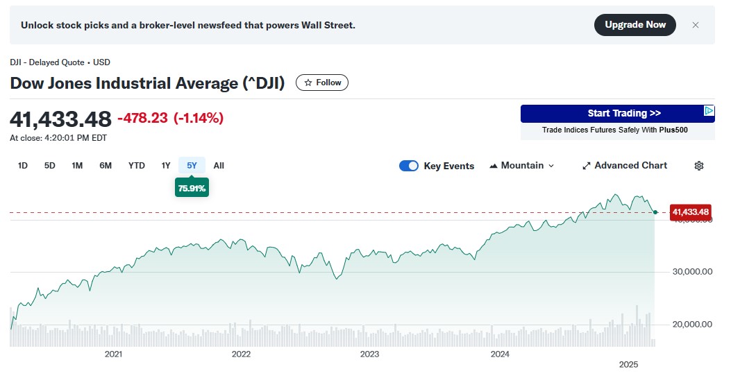This screenshot has height=378, width=731.
Task: Select the YTD time range
Action: (x=136, y=165)
